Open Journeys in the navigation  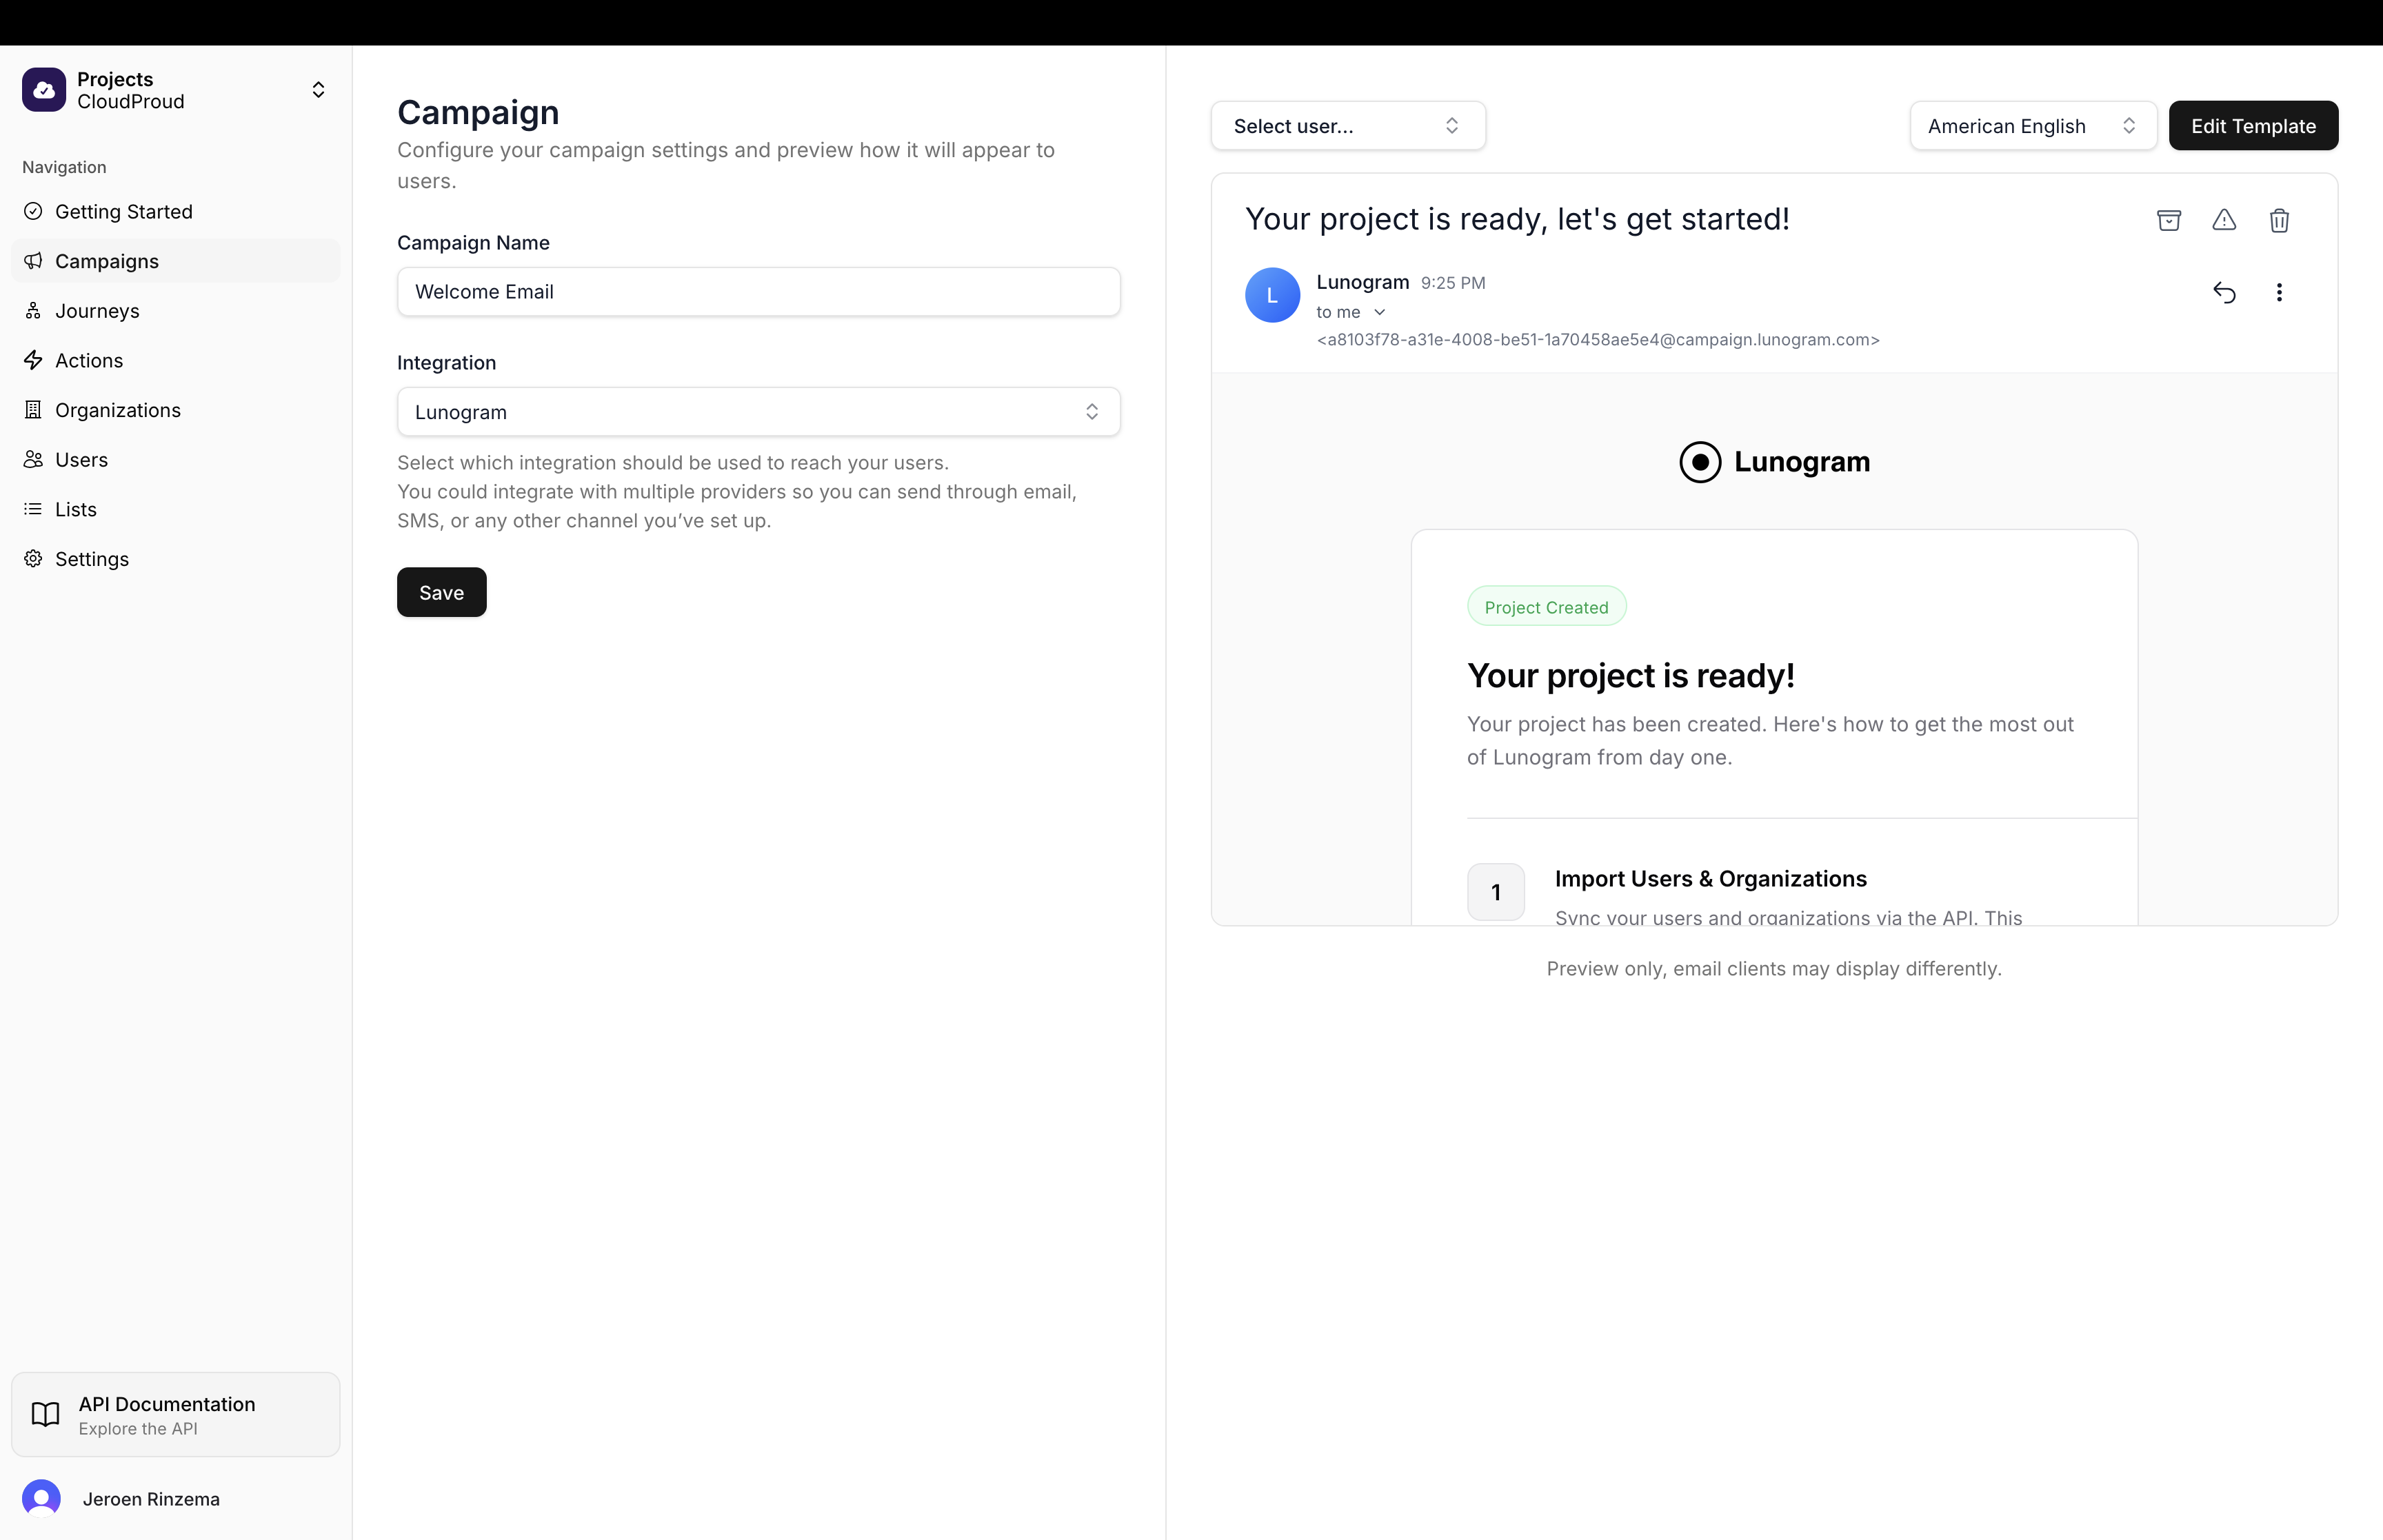tap(97, 311)
